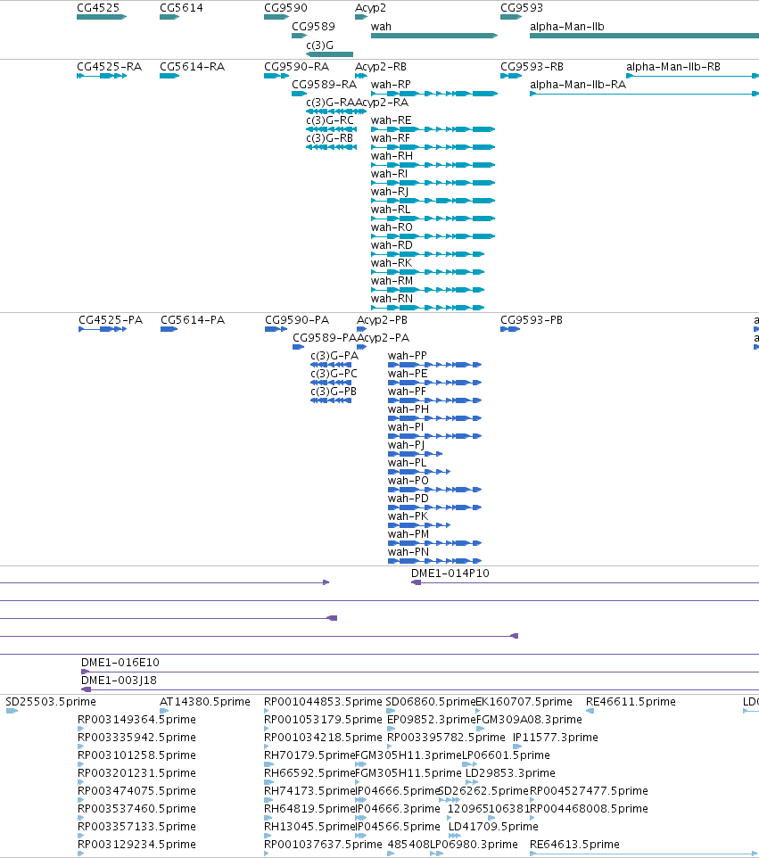Select protein CG5614-PA
Image resolution: width=759 pixels, height=858 pixels.
tap(169, 329)
